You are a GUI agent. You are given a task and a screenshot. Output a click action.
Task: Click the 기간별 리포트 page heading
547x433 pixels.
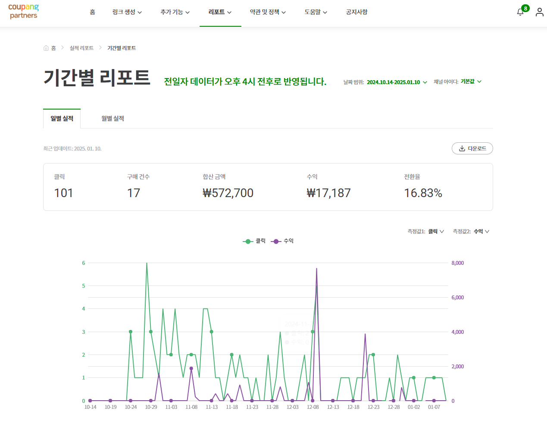click(97, 78)
